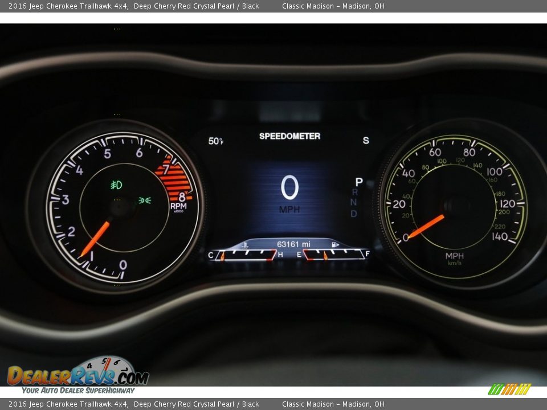Click the 63161 mi odometer reading
The width and height of the screenshot is (547, 410).
click(293, 244)
